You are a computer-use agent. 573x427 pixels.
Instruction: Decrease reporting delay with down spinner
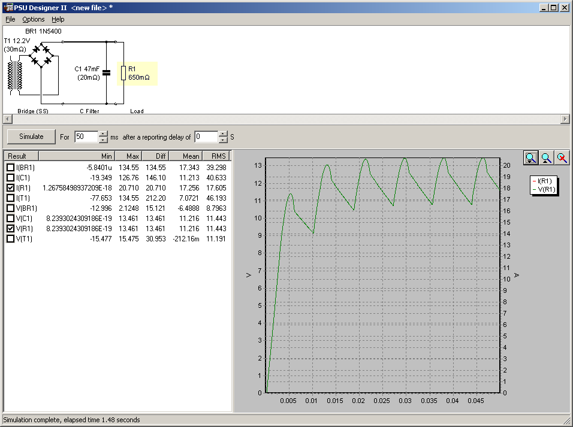[x=224, y=140]
